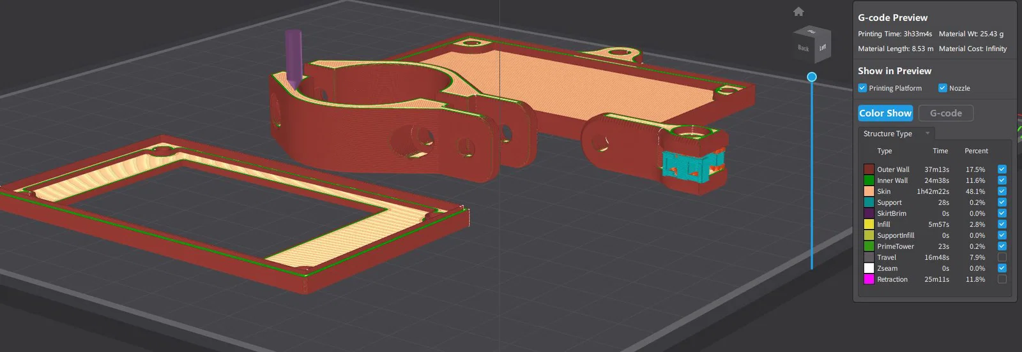Click the Infill time 5m57s
Image resolution: width=1022 pixels, height=352 pixels.
coord(938,224)
